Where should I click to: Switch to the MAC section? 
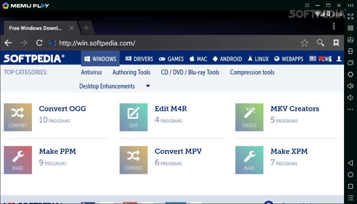(198, 59)
